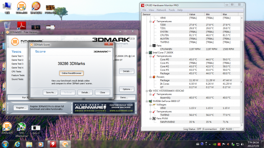This screenshot has width=264, height=148.
Task: Open the Computer desktop icon
Action: (7, 7)
